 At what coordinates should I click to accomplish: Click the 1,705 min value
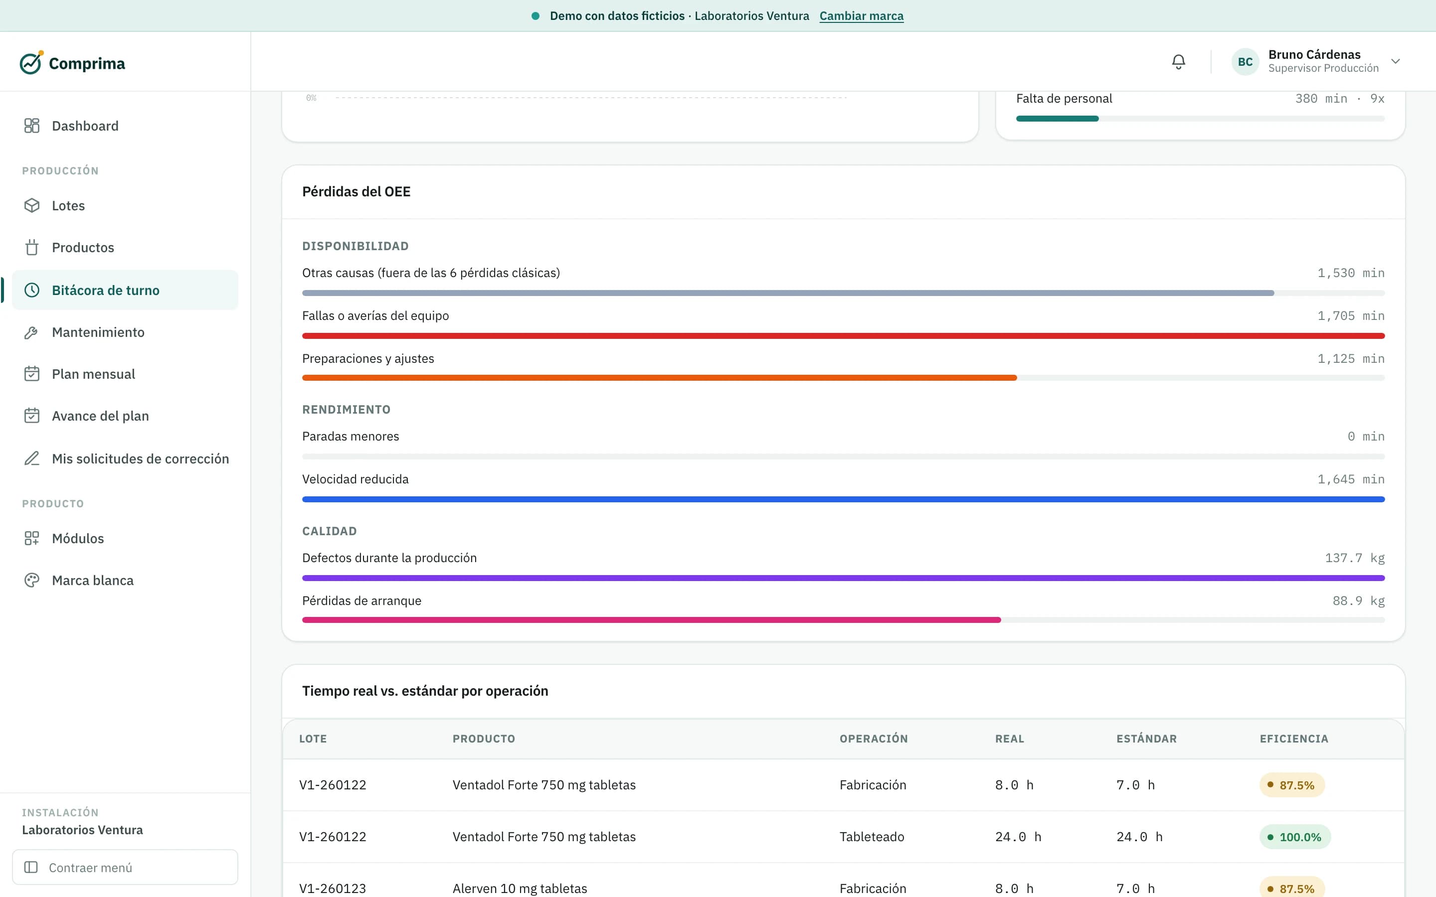(x=1351, y=315)
